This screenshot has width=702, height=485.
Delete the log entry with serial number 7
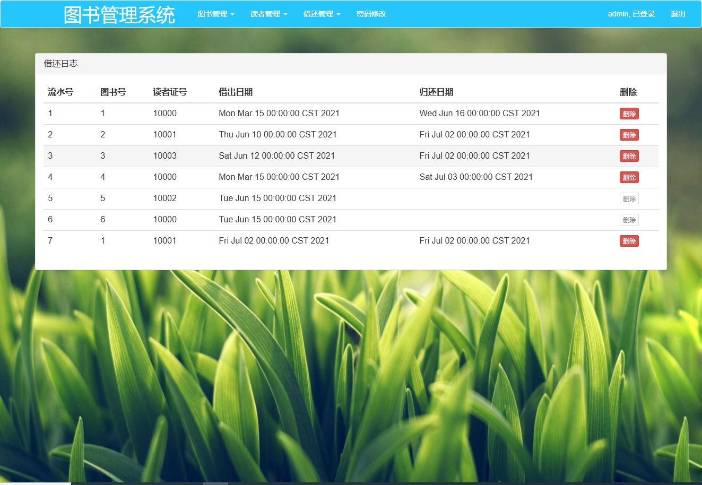pyautogui.click(x=629, y=241)
